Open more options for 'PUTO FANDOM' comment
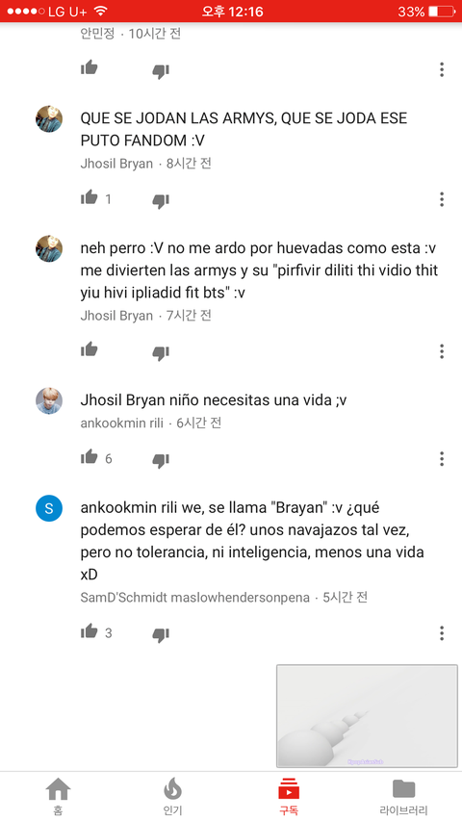 click(442, 199)
